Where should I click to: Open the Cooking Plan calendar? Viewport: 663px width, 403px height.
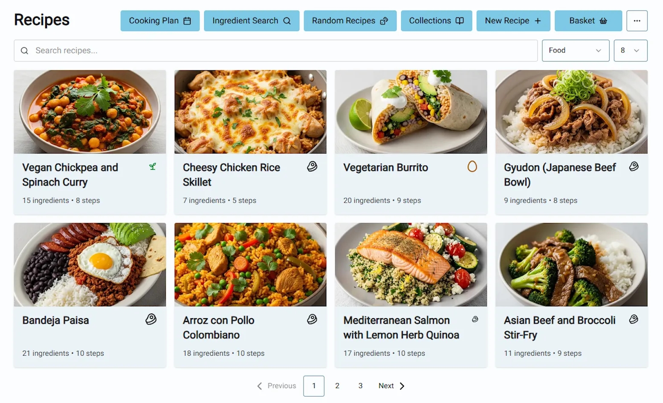point(160,21)
